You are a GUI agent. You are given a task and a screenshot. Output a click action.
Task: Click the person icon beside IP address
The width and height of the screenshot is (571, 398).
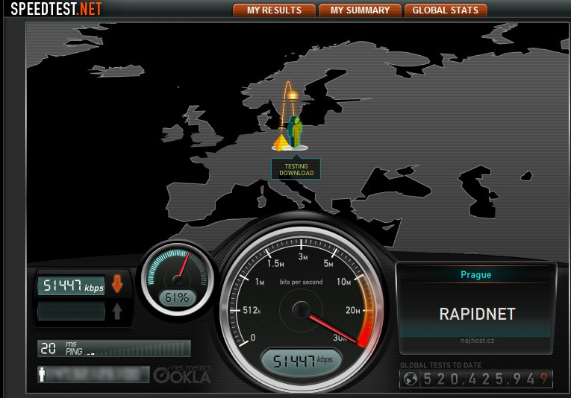coord(43,374)
